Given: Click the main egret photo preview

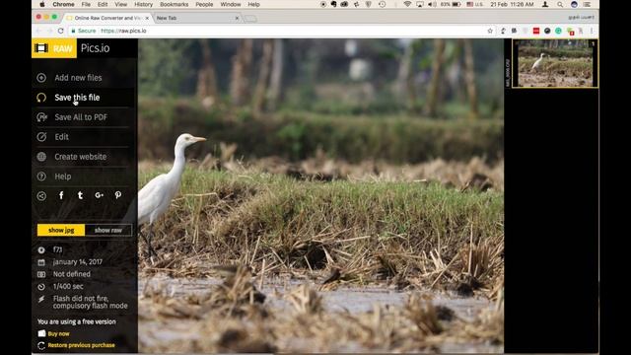Looking at the screenshot, I should point(320,196).
